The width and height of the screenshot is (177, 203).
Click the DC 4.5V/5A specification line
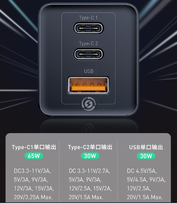coord(142,171)
